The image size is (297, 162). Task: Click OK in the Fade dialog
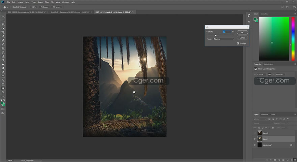pyautogui.click(x=242, y=32)
